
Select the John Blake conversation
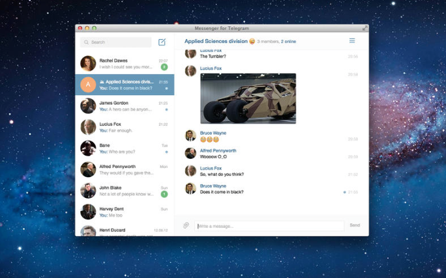[x=125, y=191]
